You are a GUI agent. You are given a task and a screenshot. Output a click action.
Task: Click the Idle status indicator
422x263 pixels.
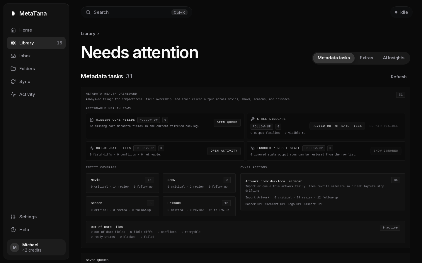point(401,12)
